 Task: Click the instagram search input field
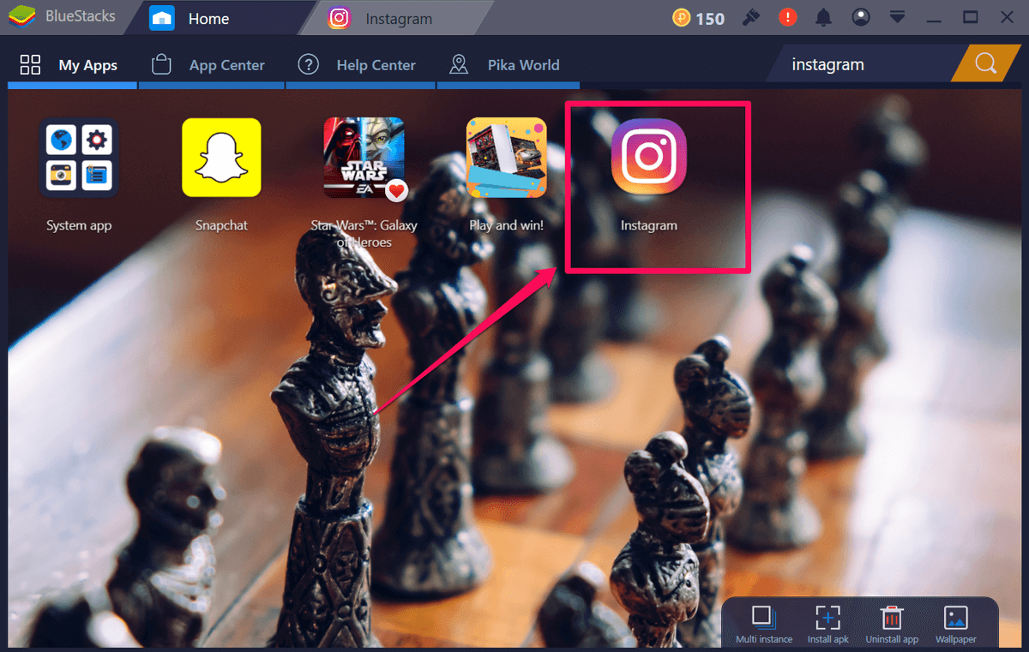point(860,64)
